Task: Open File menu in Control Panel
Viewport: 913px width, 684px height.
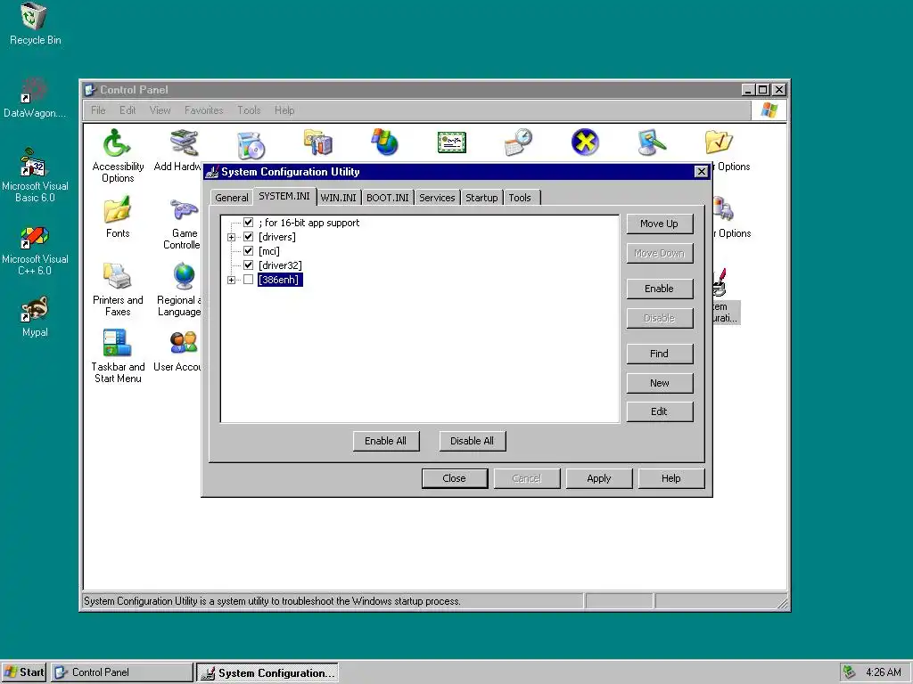Action: tap(98, 110)
